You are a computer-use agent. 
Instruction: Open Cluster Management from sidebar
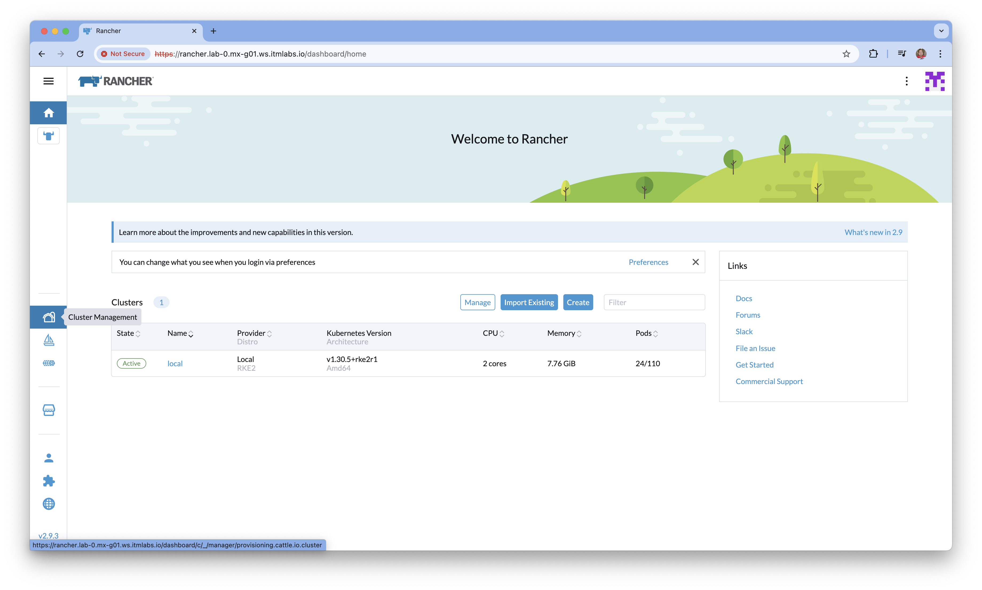coord(49,317)
